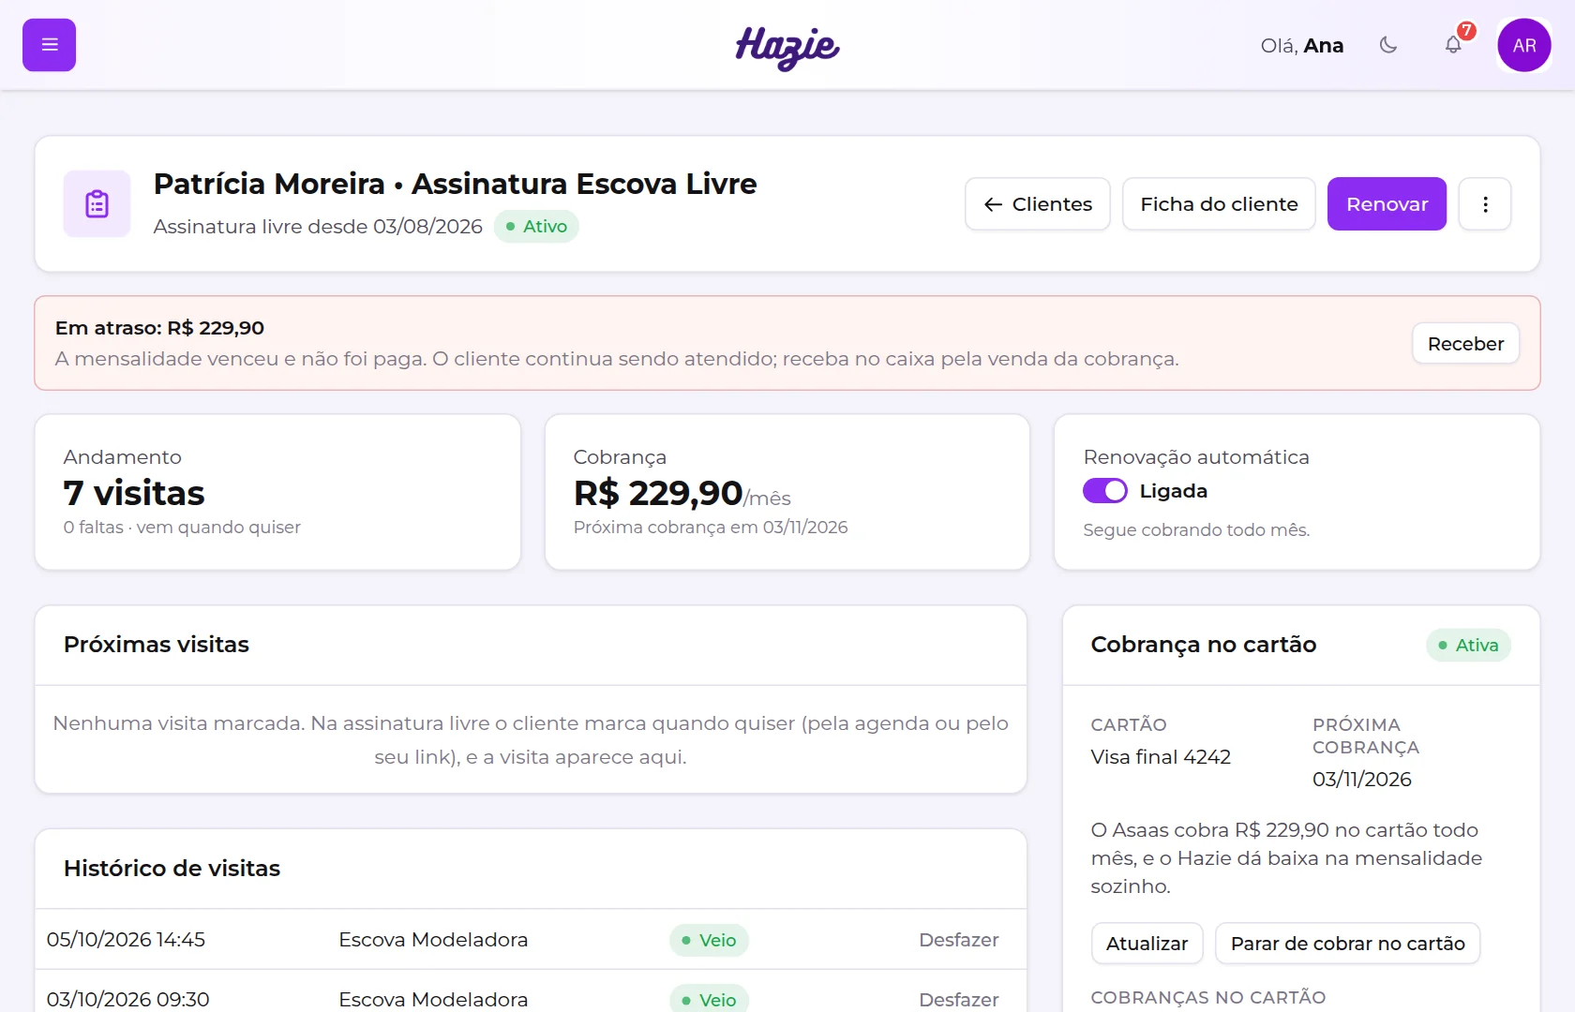Click the Renovar button
Image resolution: width=1575 pixels, height=1012 pixels.
click(x=1387, y=204)
